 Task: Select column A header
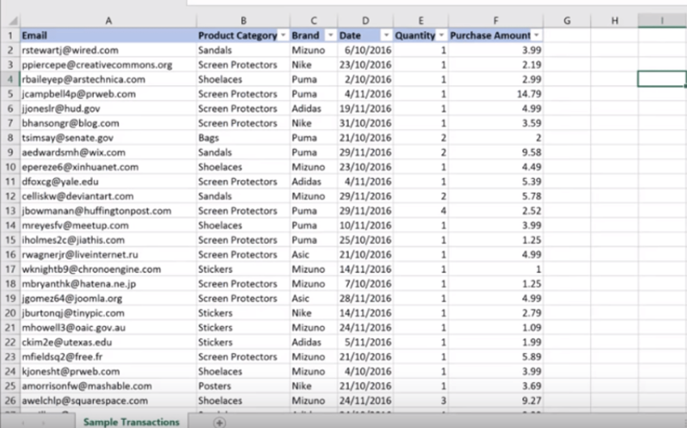(x=109, y=20)
